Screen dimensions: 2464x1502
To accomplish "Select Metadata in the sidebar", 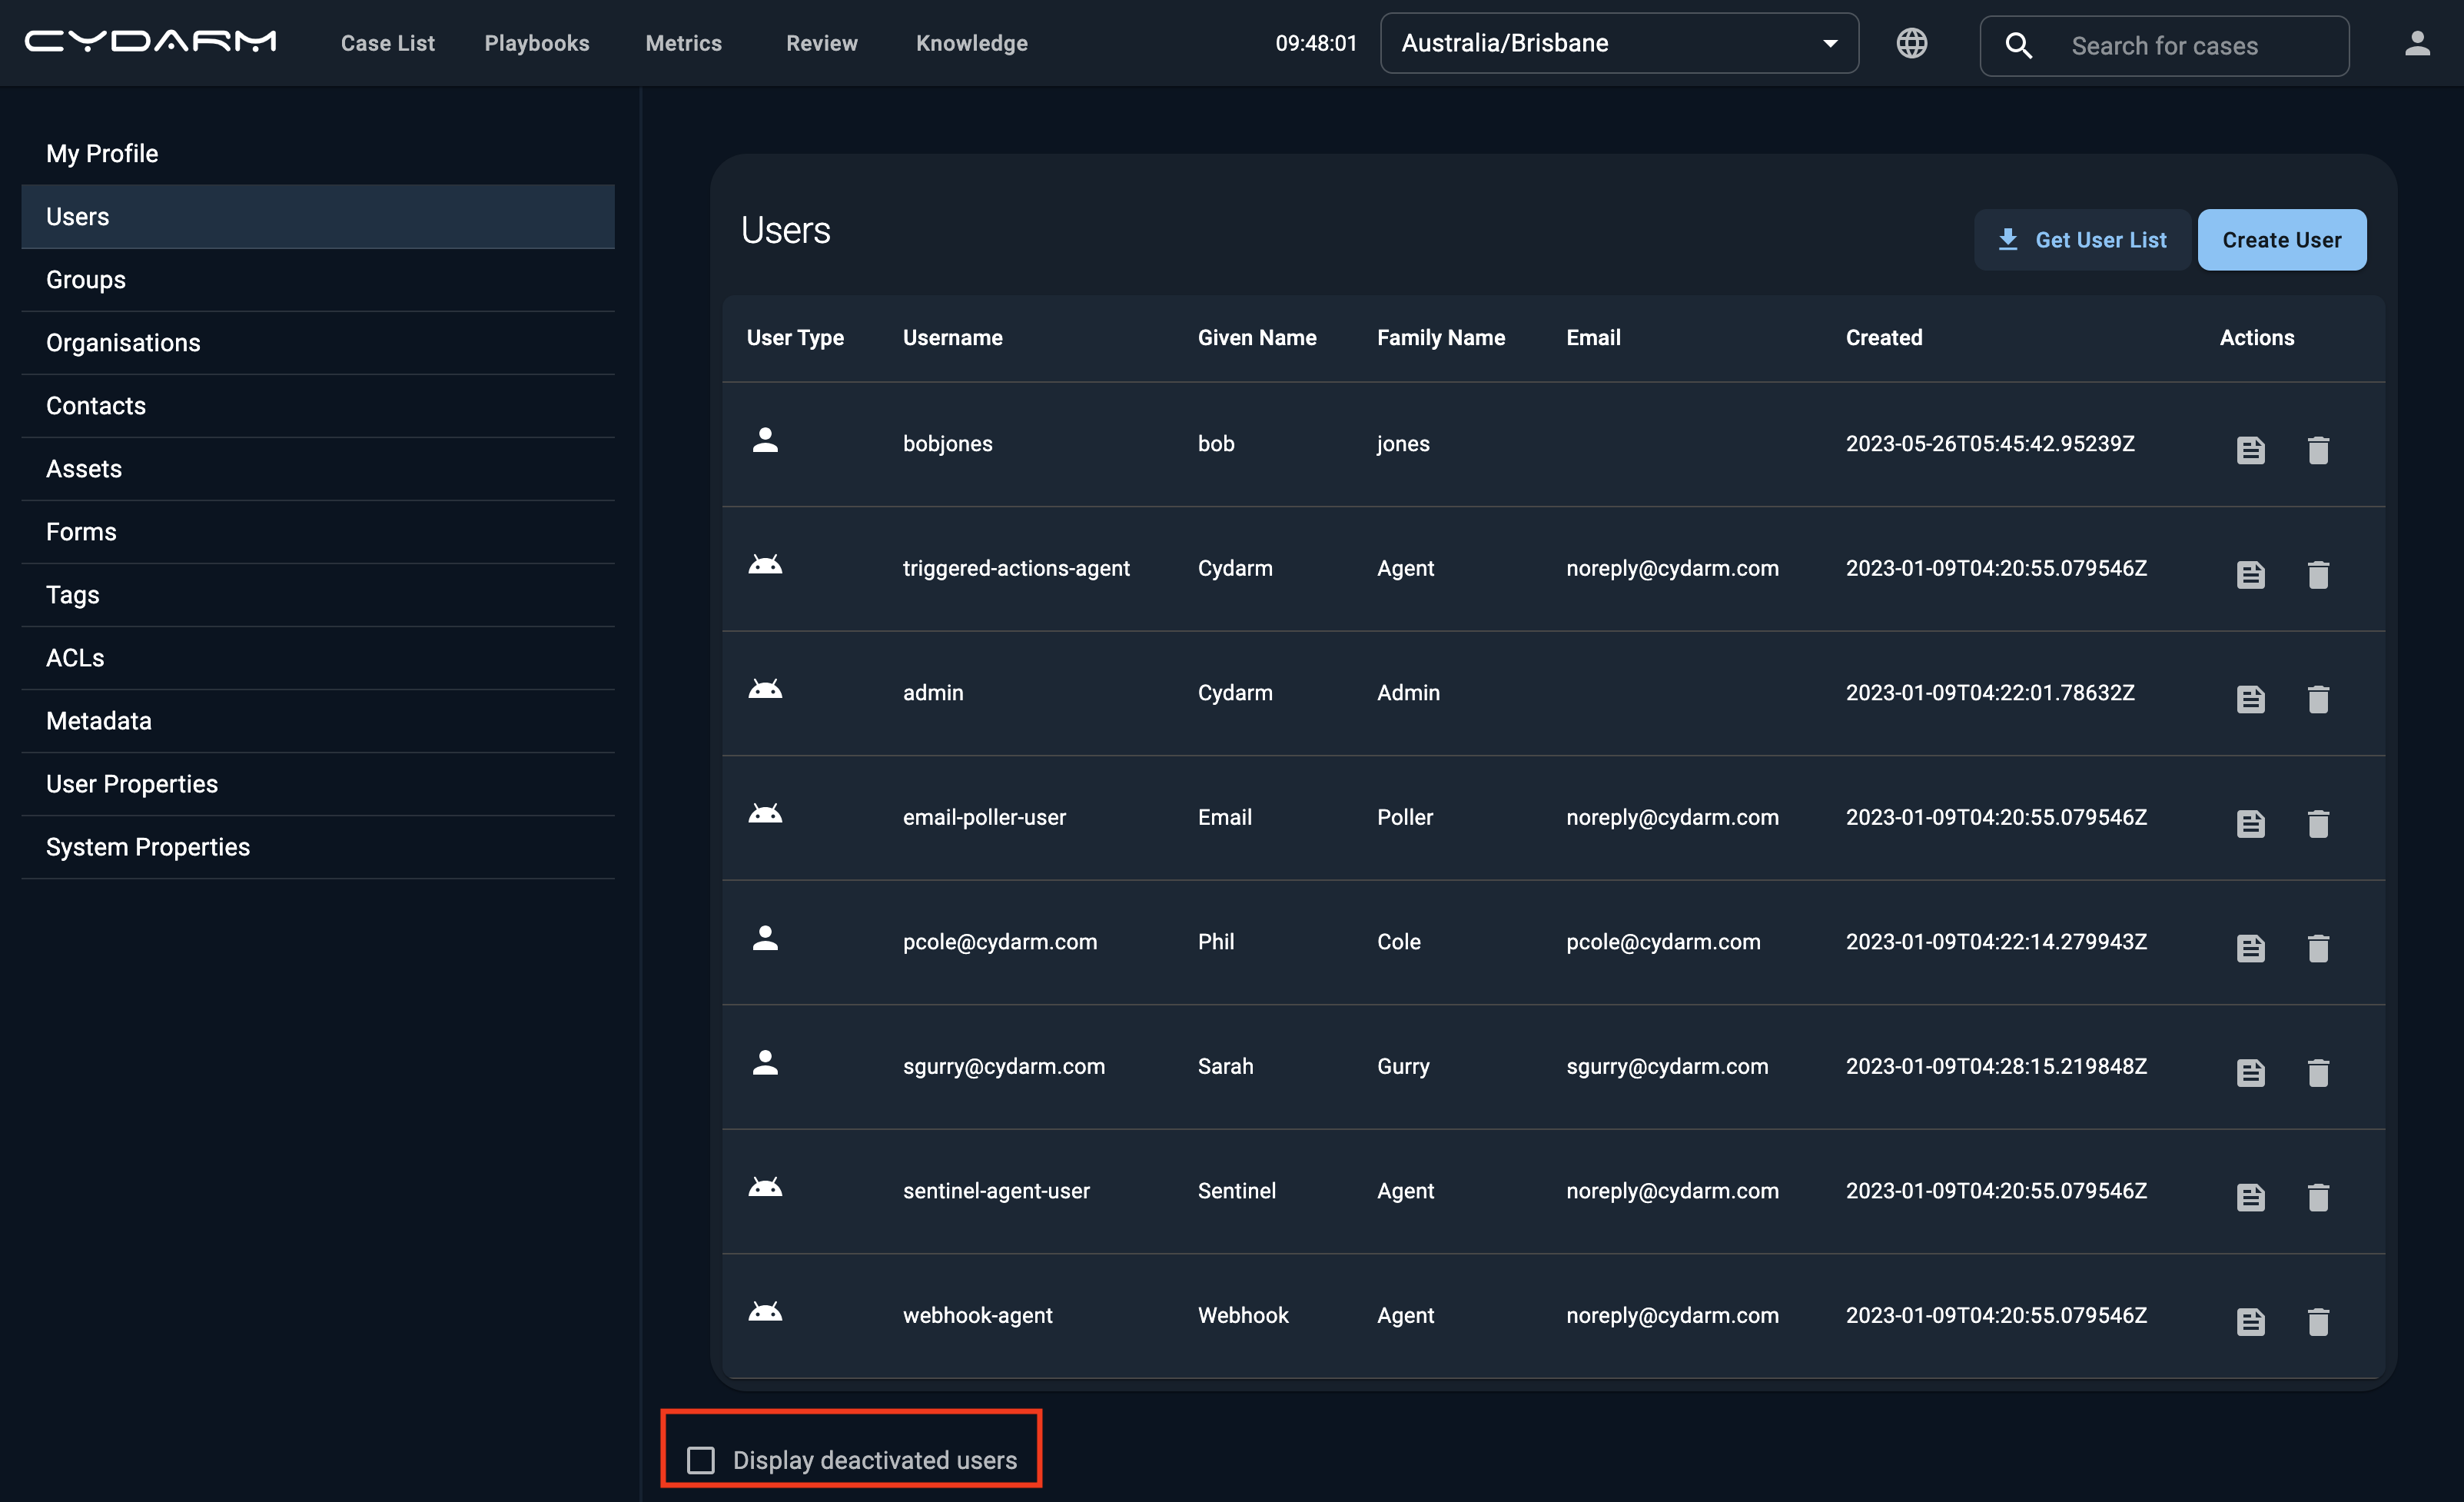I will tap(318, 721).
